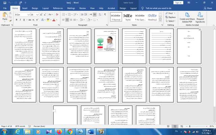Expand the Styles gallery with the More arrow

coord(161,21)
